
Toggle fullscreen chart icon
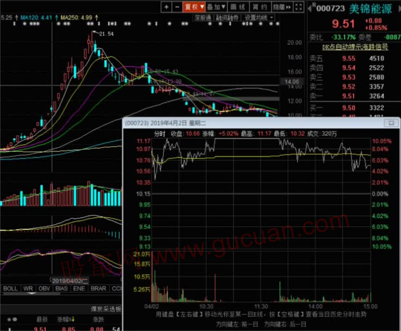click(x=298, y=7)
